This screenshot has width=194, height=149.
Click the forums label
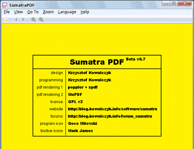pos(57,116)
